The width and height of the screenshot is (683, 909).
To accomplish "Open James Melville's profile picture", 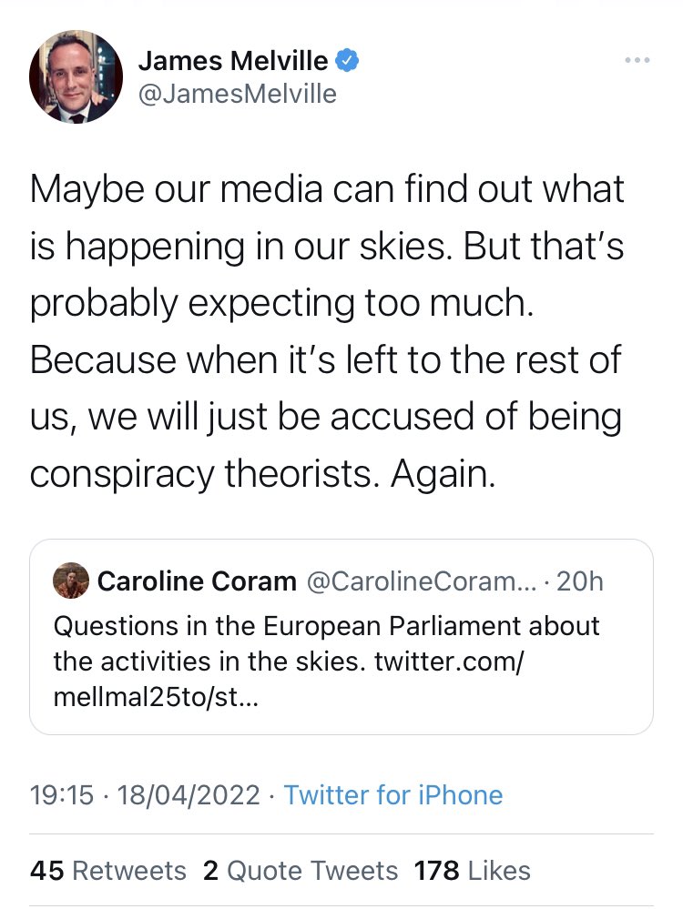I will click(x=76, y=76).
